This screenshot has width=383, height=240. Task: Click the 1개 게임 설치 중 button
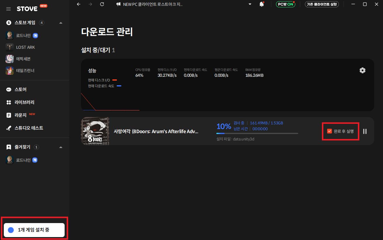(x=34, y=230)
